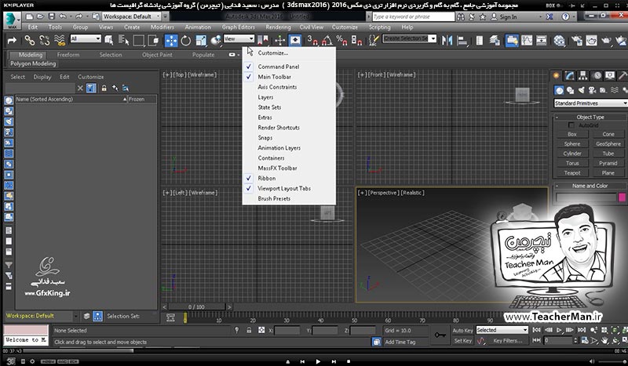Click the Set Key button
The height and width of the screenshot is (366, 628).
click(x=462, y=341)
